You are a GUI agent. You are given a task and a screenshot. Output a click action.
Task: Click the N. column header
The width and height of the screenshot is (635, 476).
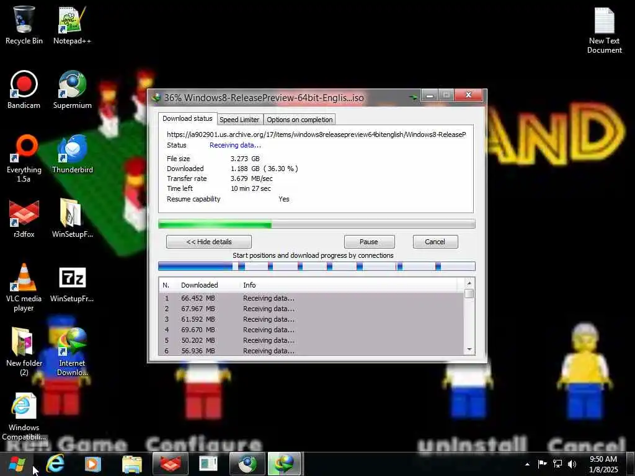[x=166, y=285]
